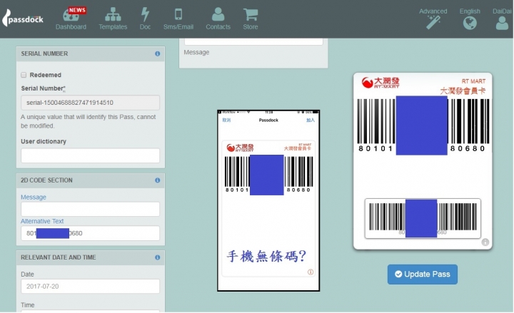This screenshot has height=313, width=514.
Task: Click the RT-Mart logo on pass preview card
Action: click(x=381, y=82)
